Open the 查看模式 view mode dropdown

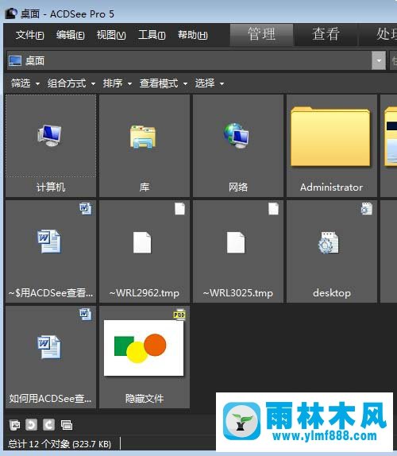[164, 83]
